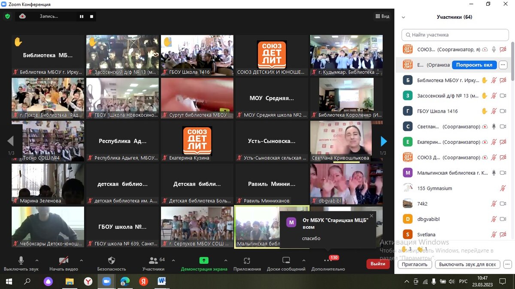Expand video options arrow next to camera
Viewport: 515px width, 289px height.
(82, 260)
